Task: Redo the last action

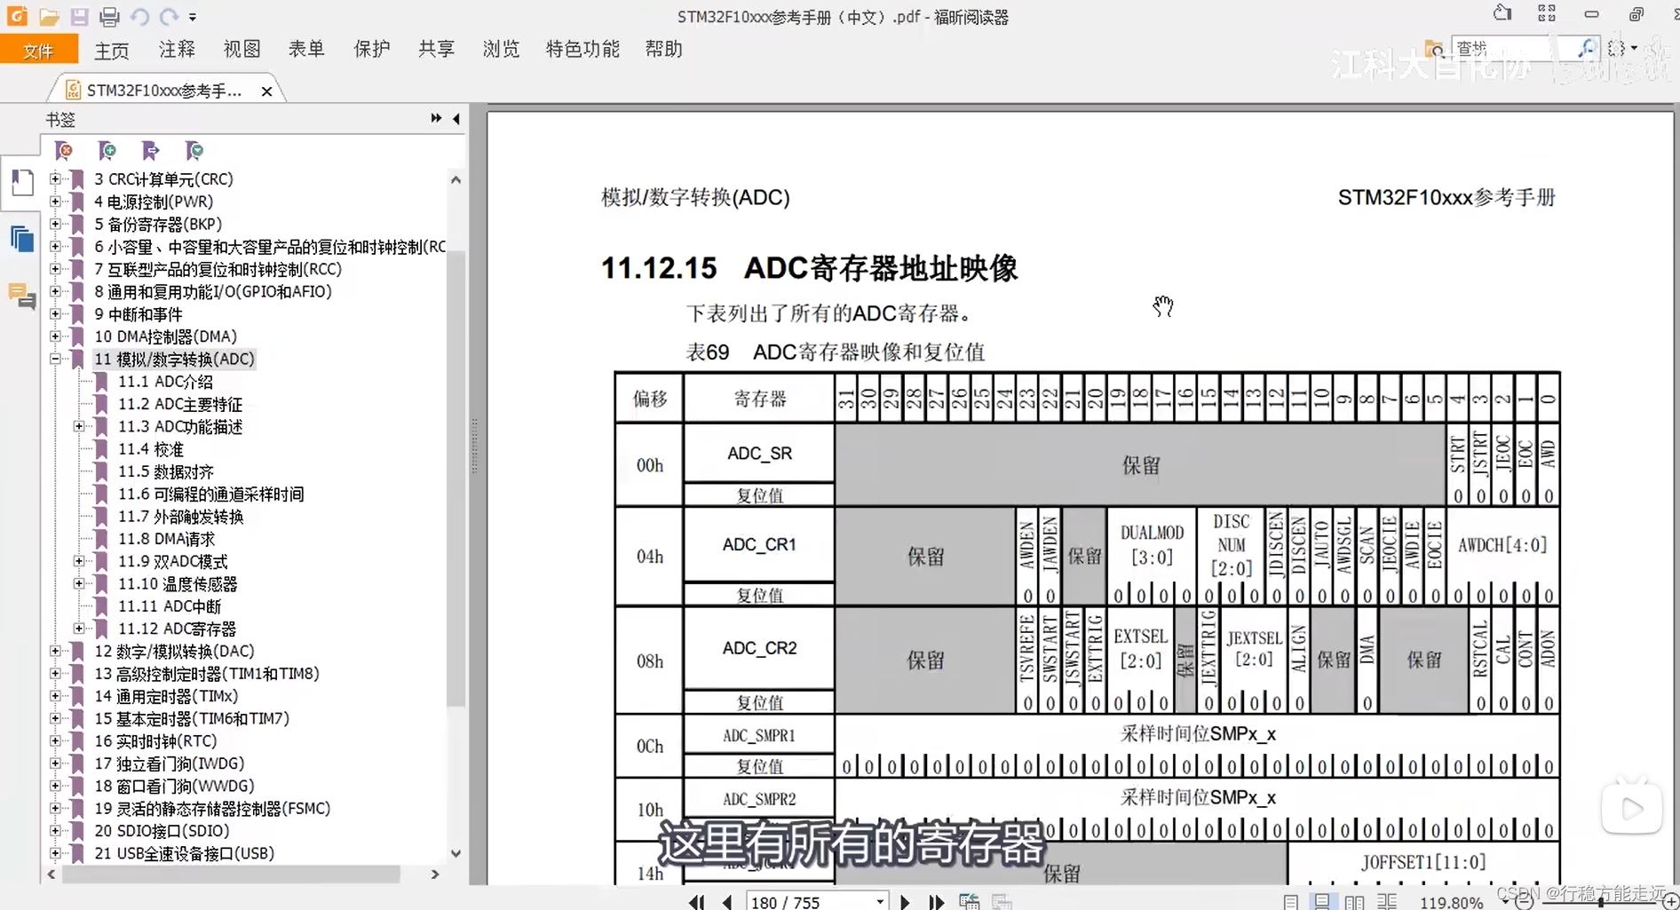Action: point(169,16)
